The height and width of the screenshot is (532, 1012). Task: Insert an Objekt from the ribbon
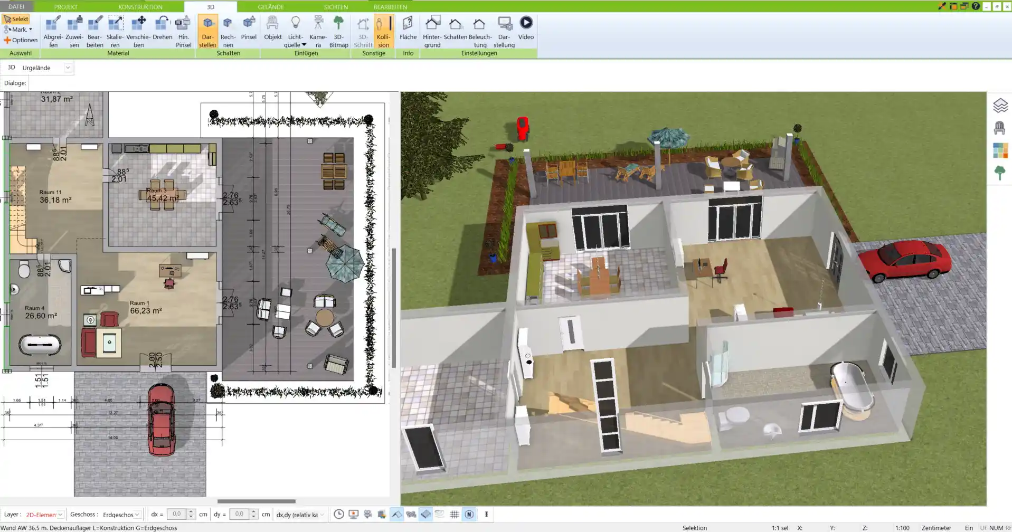coord(273,28)
